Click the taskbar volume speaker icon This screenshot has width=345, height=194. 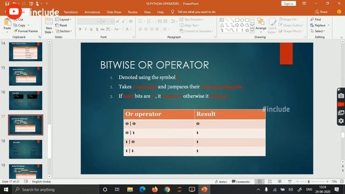291,189
